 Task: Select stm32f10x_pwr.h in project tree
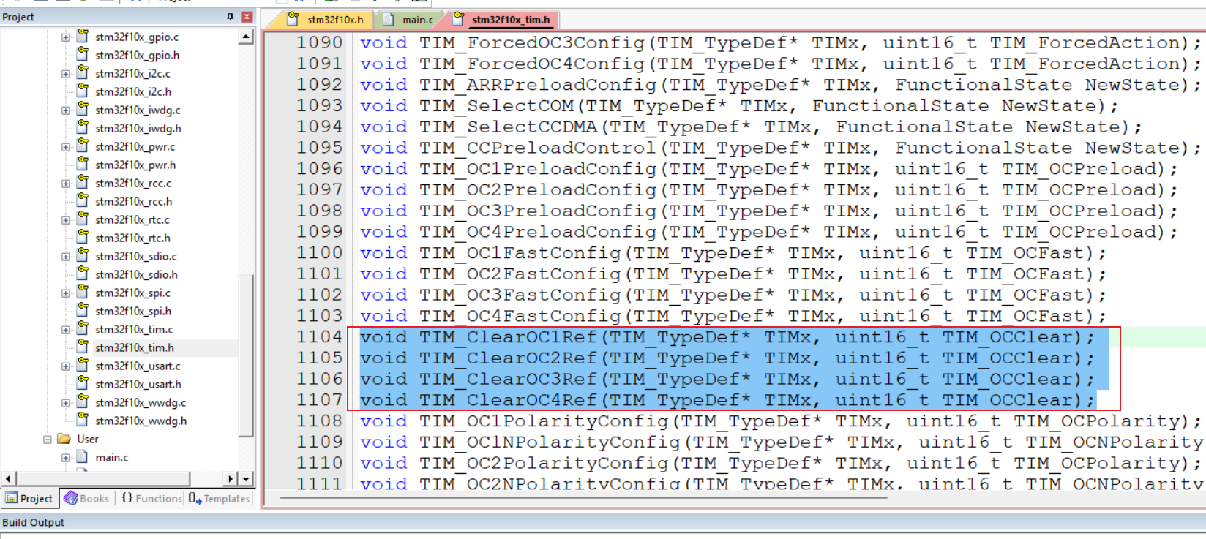(135, 165)
